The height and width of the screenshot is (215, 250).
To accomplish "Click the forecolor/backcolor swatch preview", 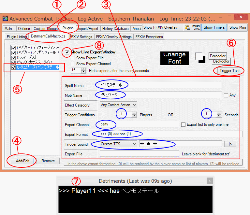I will pos(200,58).
